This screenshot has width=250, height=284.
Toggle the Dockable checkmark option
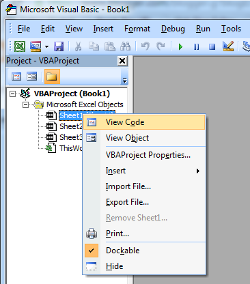coord(144,251)
